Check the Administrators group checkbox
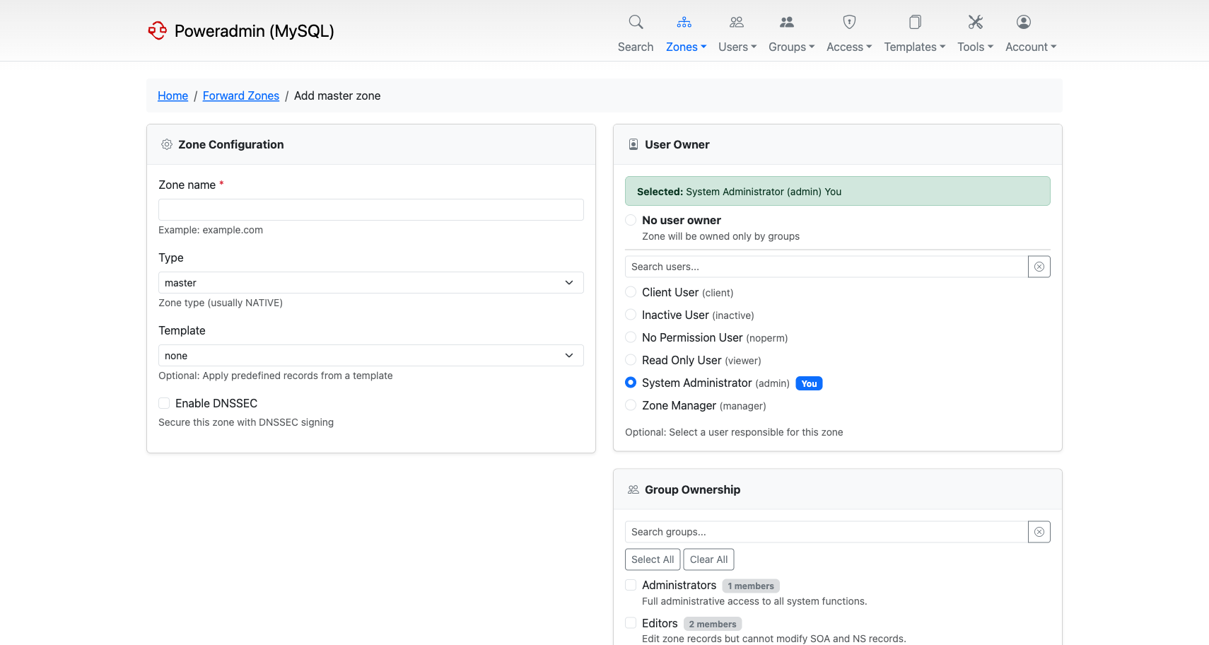The width and height of the screenshot is (1209, 645). pyautogui.click(x=631, y=585)
